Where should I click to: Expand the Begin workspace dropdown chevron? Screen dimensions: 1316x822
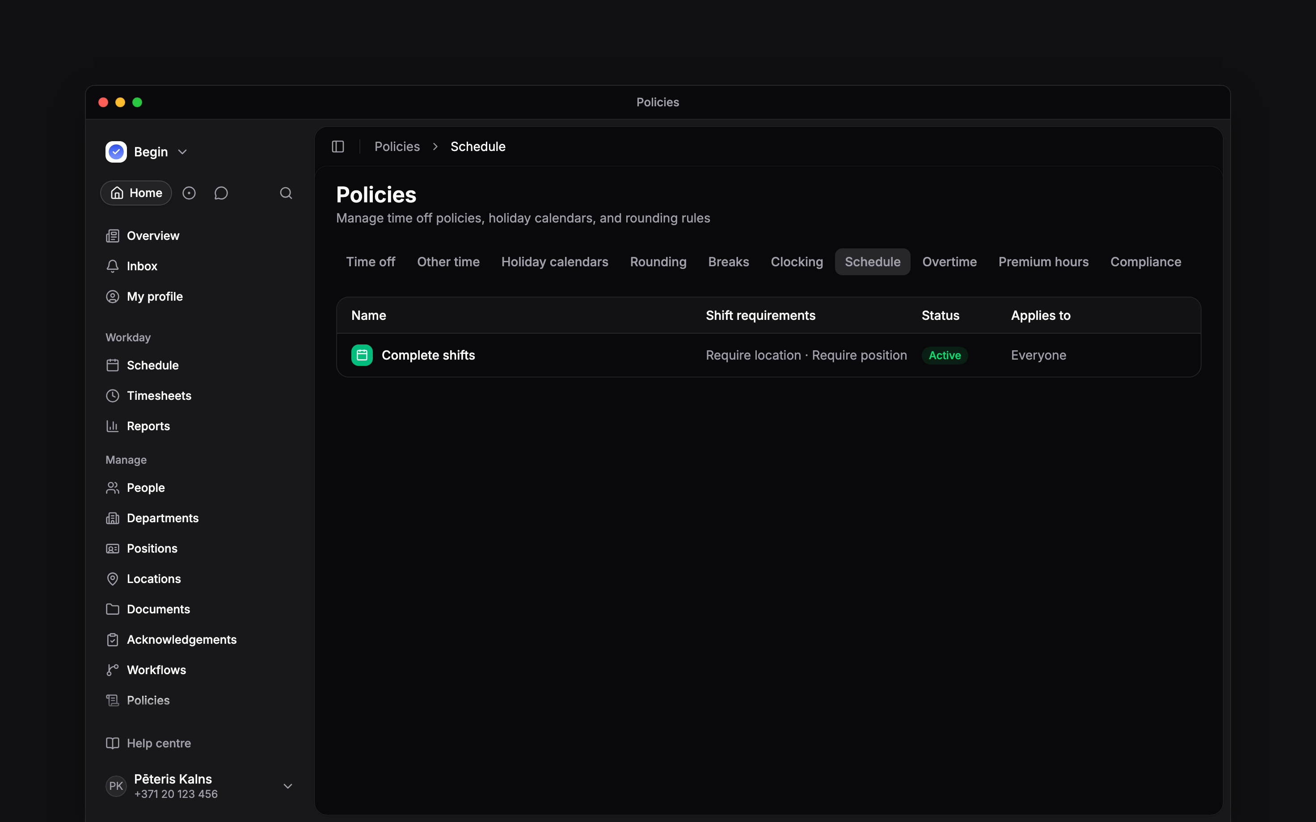(x=183, y=152)
